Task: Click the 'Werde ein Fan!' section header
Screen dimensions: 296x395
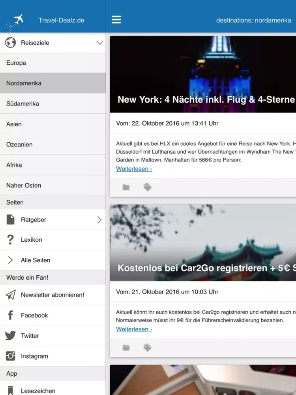Action: [53, 277]
